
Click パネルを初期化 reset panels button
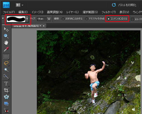tap(124, 5)
